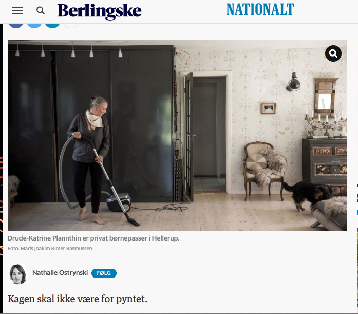
Task: Click the paragraph 'Kagen skal ikke være for pyntet.'
Action: (x=78, y=299)
